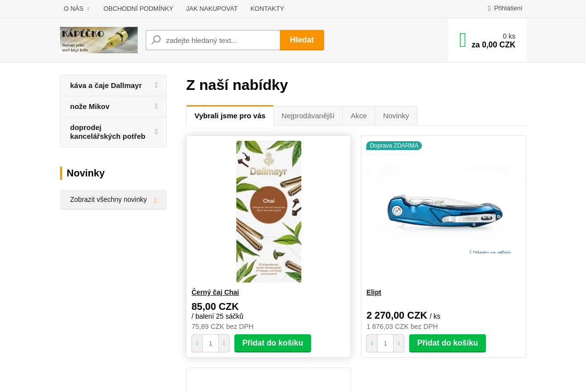
Task: Open the OBCHODNÍ PODMÍNKY menu item
Action: pos(138,8)
